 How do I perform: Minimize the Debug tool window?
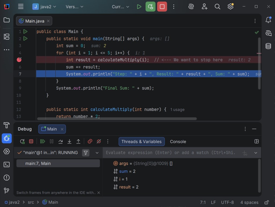click(x=254, y=129)
